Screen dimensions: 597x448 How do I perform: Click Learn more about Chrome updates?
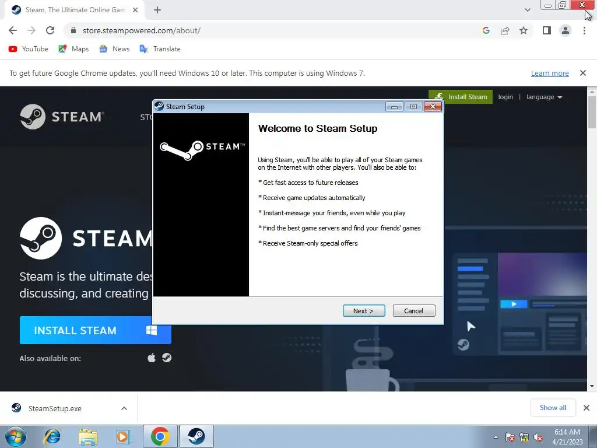pos(550,73)
